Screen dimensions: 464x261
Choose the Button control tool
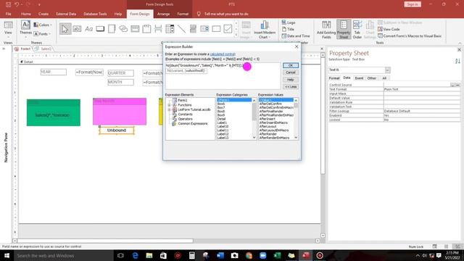100,29
